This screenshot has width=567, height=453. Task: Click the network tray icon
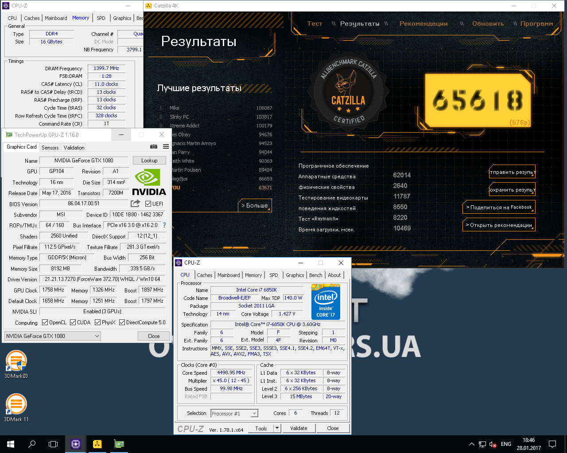(x=482, y=444)
